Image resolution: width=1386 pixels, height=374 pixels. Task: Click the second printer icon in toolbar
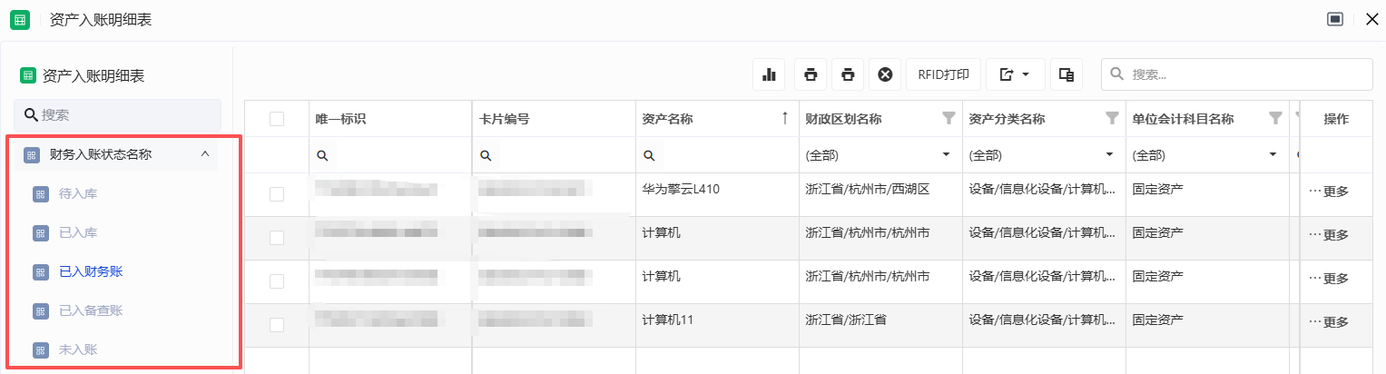848,74
